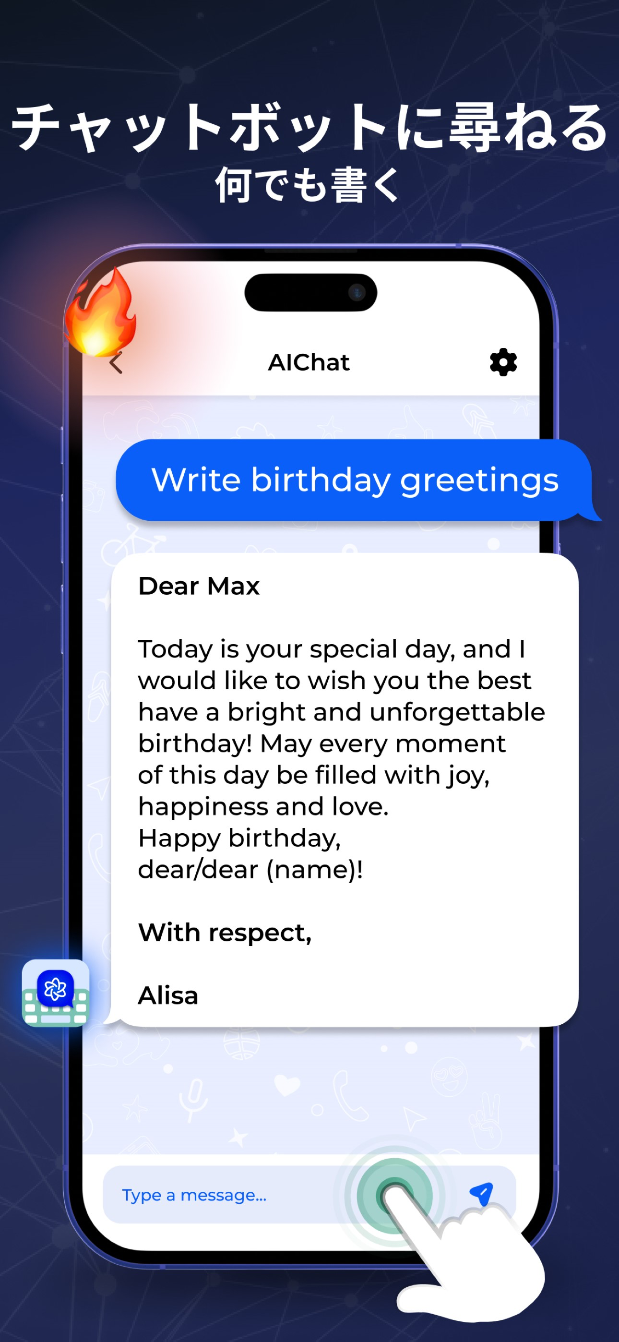The width and height of the screenshot is (619, 1342).
Task: Click the 何でも書く subtitle text
Action: [308, 185]
